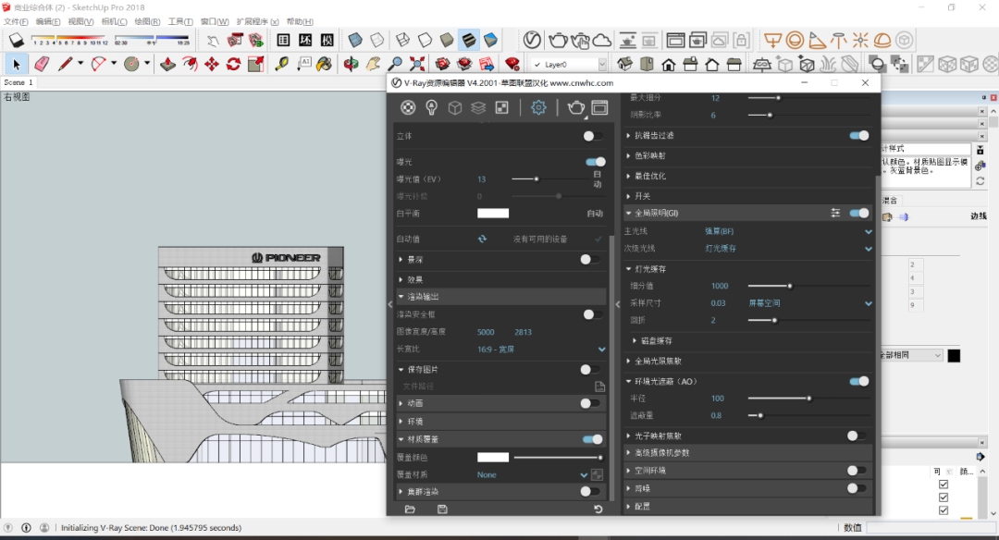Click V-Ray cloud render icon
The image size is (999, 540).
602,40
